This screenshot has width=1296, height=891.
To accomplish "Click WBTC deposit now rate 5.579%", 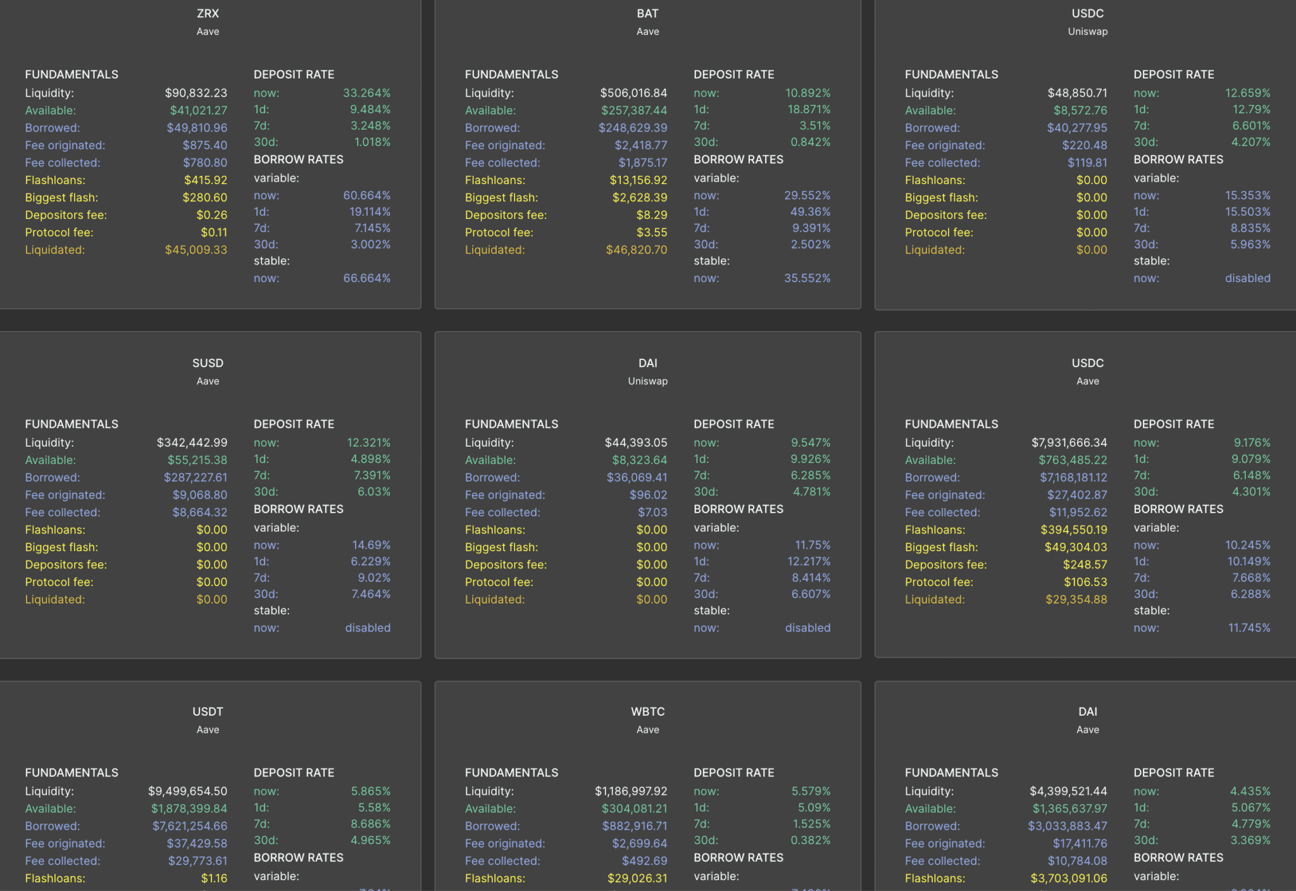I will pos(811,792).
